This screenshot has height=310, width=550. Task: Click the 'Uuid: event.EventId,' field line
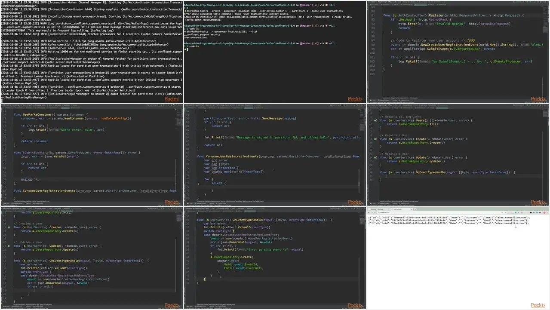[x=241, y=265]
